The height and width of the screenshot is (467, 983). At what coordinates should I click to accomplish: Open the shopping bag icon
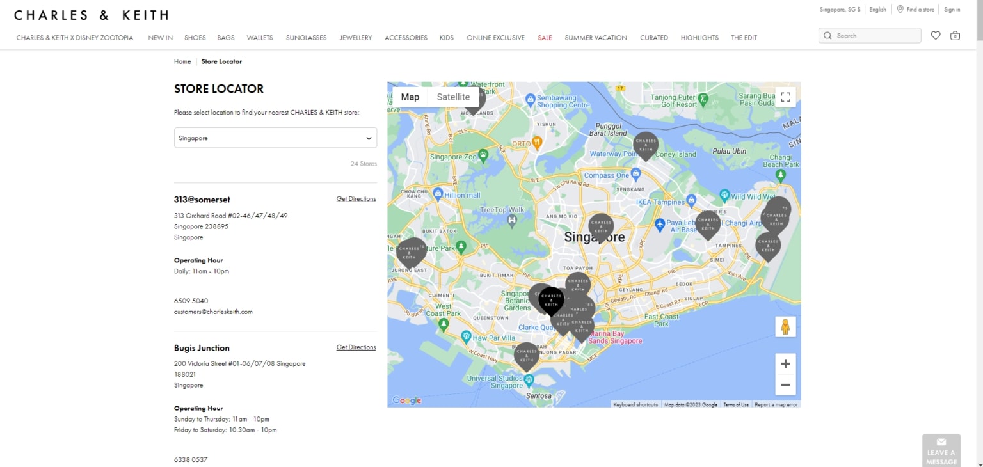(x=955, y=36)
